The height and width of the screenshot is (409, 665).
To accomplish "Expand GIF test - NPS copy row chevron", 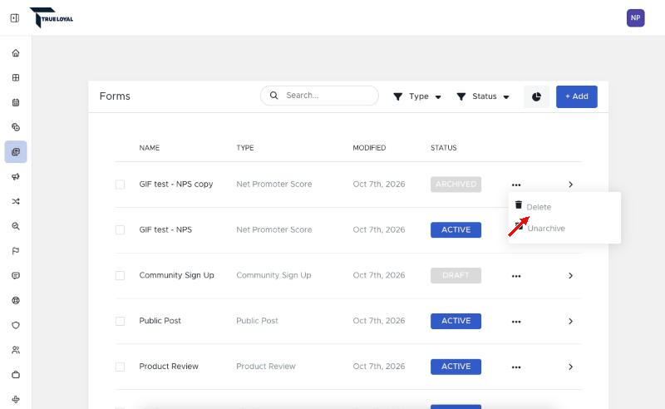I will tap(570, 185).
